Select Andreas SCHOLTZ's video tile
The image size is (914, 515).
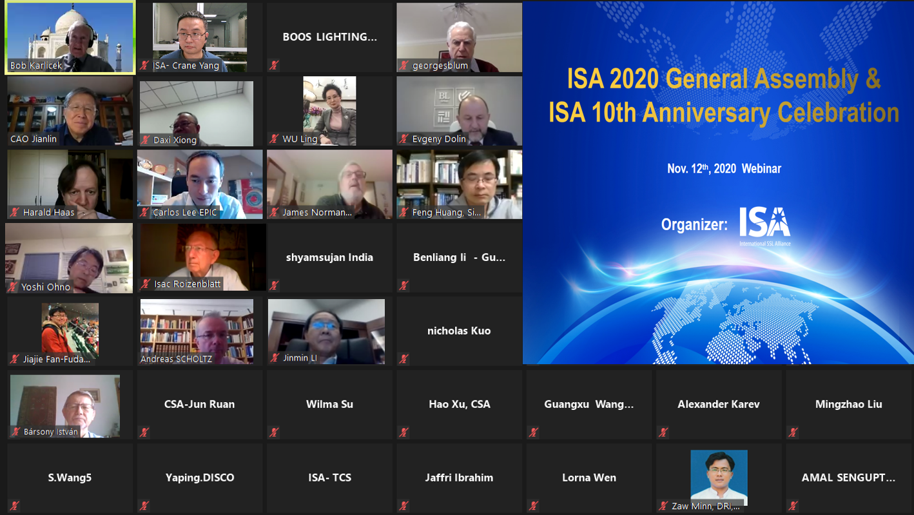[x=197, y=330]
